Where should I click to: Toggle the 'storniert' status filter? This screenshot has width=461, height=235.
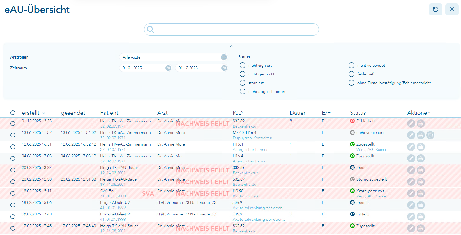coord(243,83)
